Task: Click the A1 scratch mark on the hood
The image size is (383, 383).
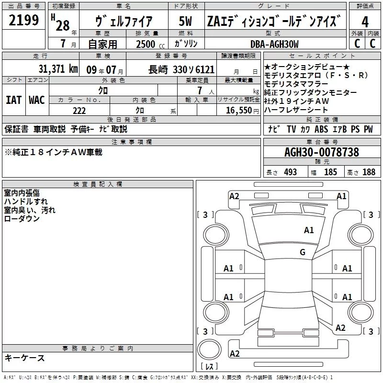Action: pos(309,230)
